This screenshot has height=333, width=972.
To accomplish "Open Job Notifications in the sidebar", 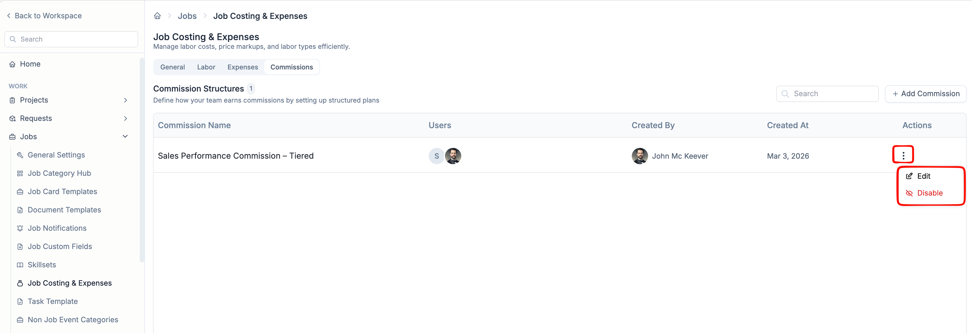I will click(x=57, y=228).
